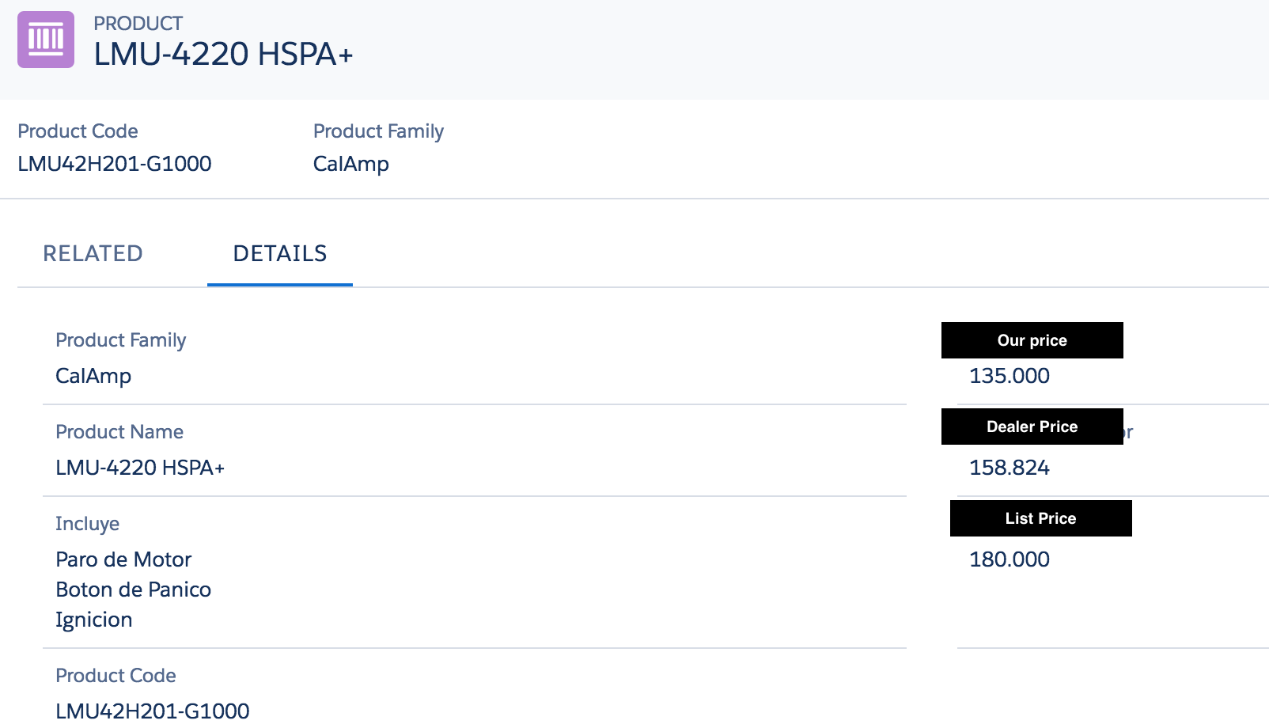Click the 180.000 price value
The height and width of the screenshot is (728, 1269).
(x=1010, y=559)
